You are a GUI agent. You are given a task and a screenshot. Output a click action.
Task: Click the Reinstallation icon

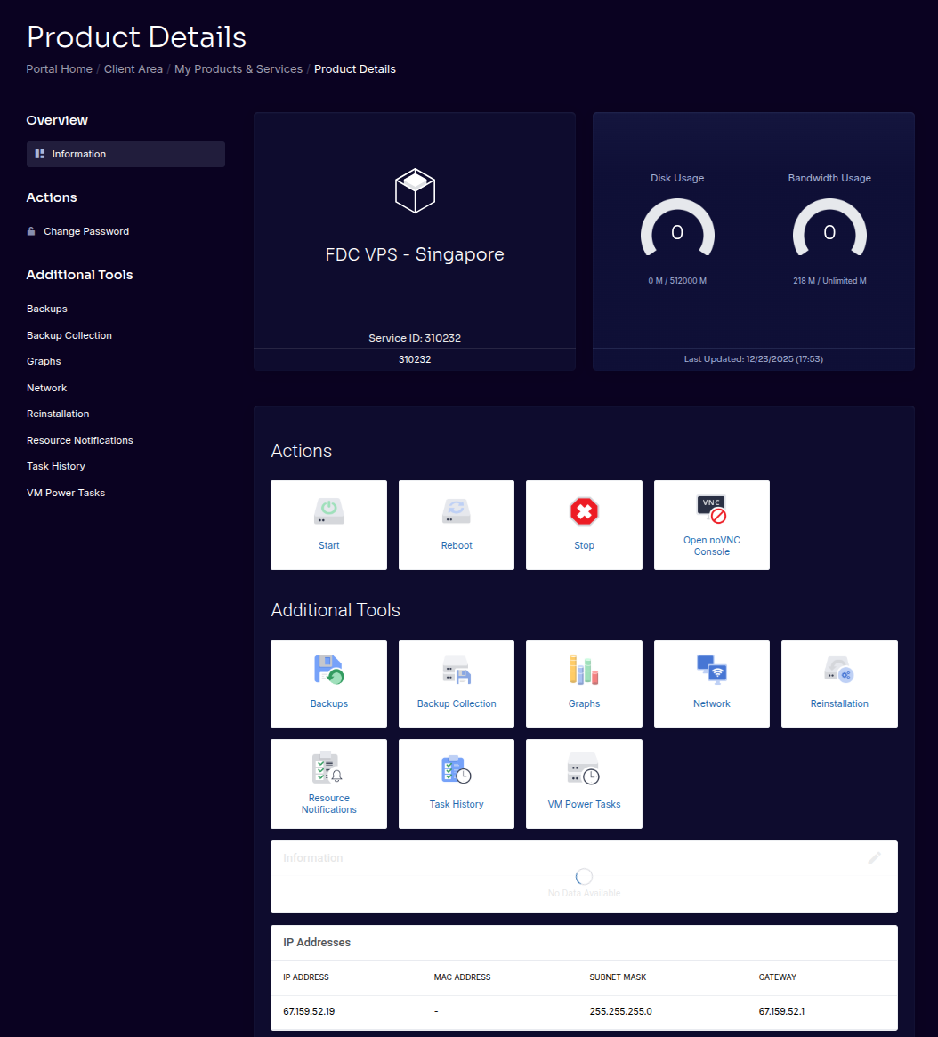click(839, 670)
